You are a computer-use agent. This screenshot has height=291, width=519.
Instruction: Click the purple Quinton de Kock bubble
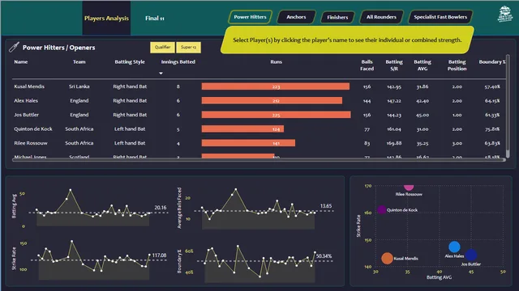click(381, 209)
